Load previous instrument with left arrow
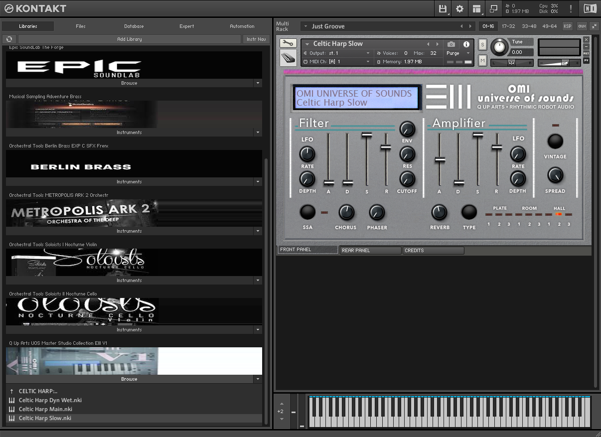Screen dimensions: 601x437 (428, 44)
